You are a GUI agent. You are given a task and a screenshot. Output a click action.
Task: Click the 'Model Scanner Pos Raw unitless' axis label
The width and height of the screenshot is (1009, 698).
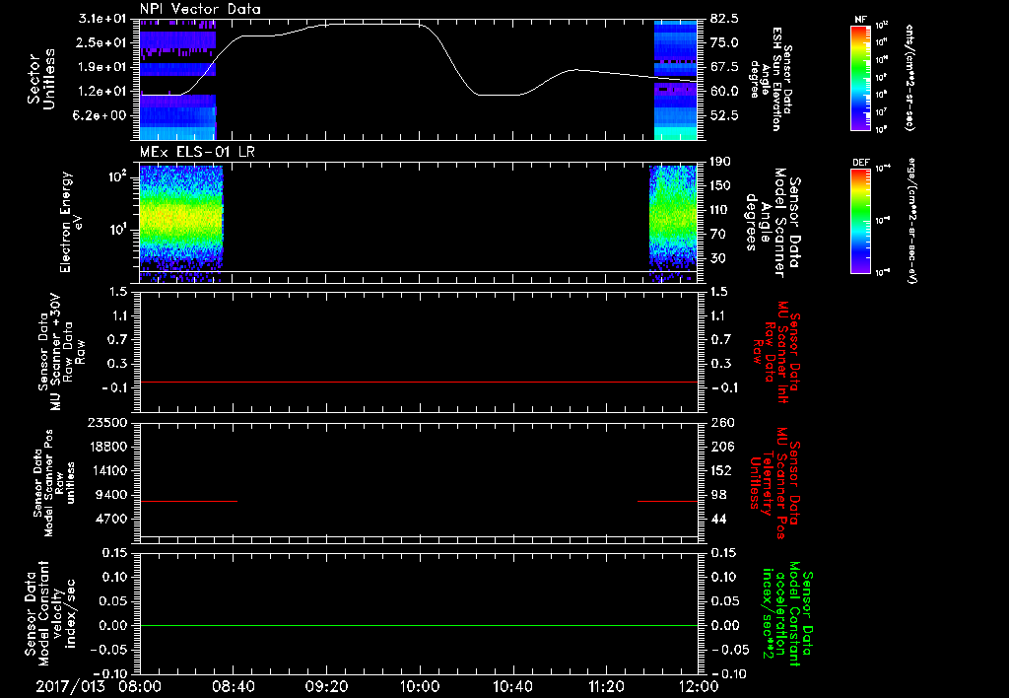(x=54, y=483)
